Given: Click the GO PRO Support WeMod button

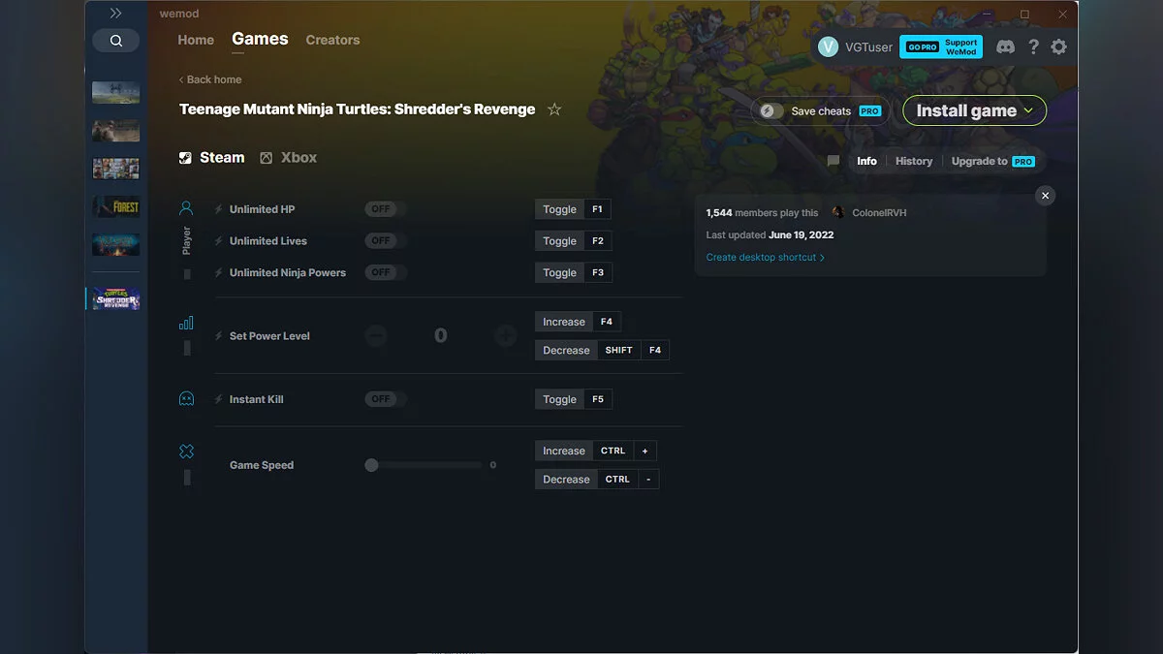Looking at the screenshot, I should (940, 47).
